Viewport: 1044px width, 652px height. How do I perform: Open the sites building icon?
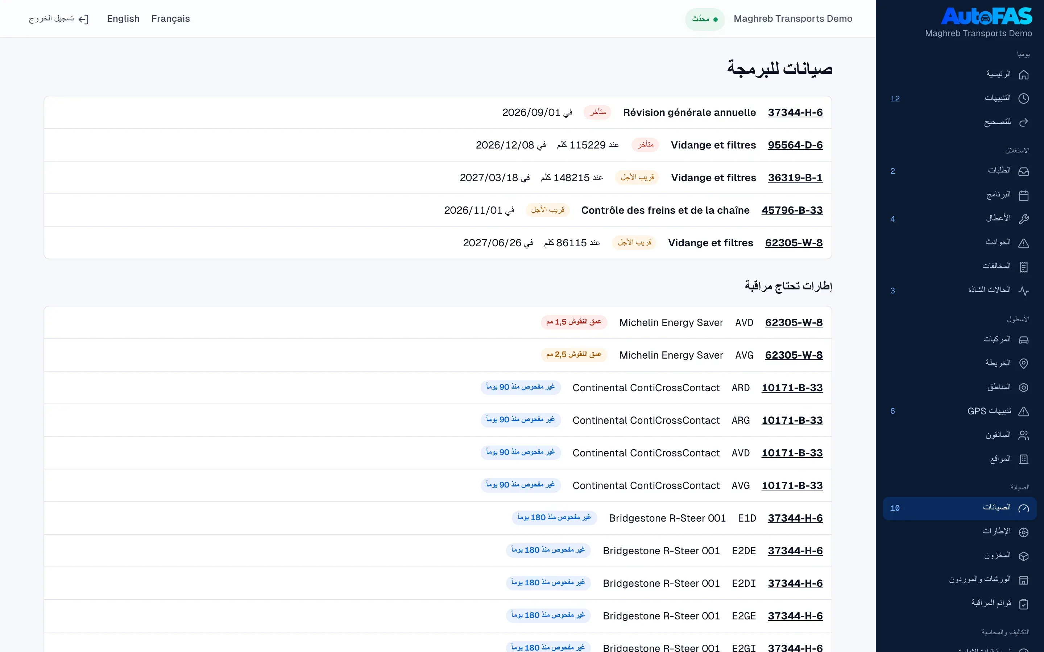point(1023,459)
